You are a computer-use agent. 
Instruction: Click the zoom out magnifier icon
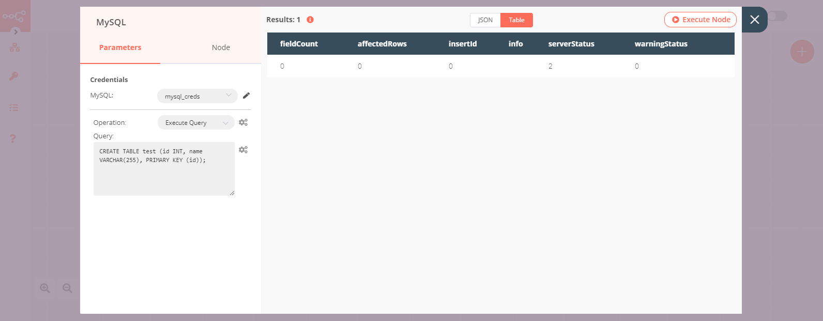[67, 288]
